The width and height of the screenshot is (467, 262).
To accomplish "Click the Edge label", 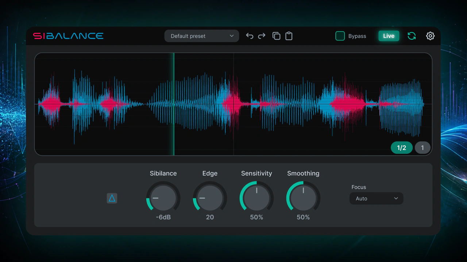I will point(210,174).
